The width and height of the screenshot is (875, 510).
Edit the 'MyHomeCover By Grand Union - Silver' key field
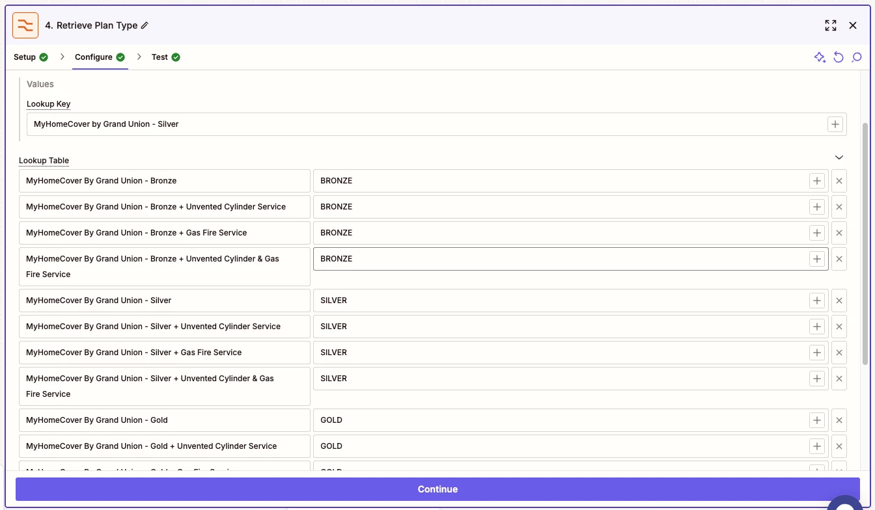tap(165, 301)
